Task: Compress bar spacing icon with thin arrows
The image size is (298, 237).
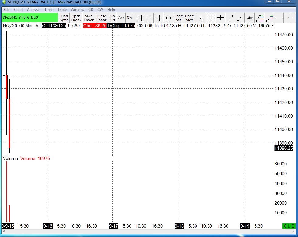Action: click(x=159, y=18)
